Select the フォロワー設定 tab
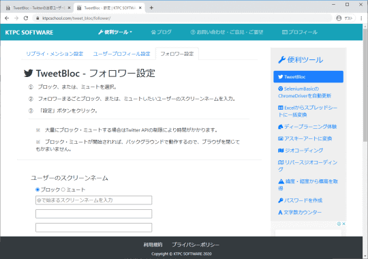The width and height of the screenshot is (368, 259). [x=177, y=54]
